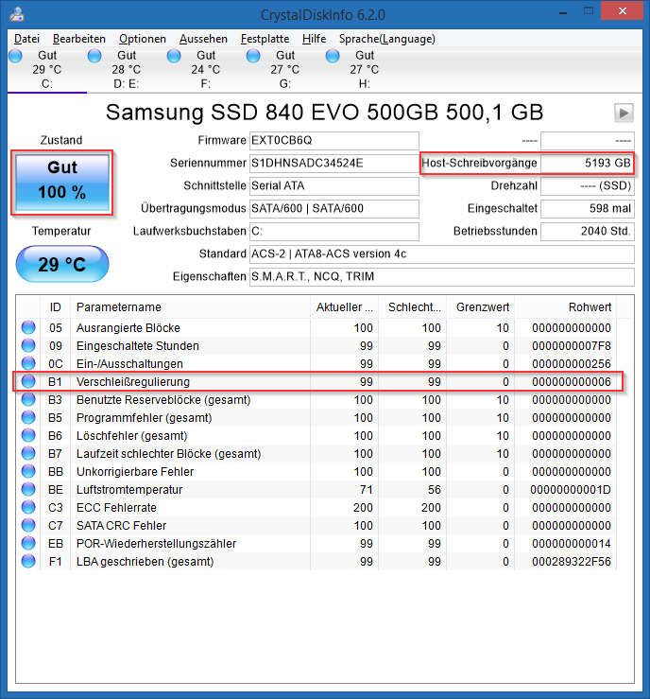Image resolution: width=650 pixels, height=699 pixels.
Task: Open the Festplatte menu
Action: (x=265, y=39)
